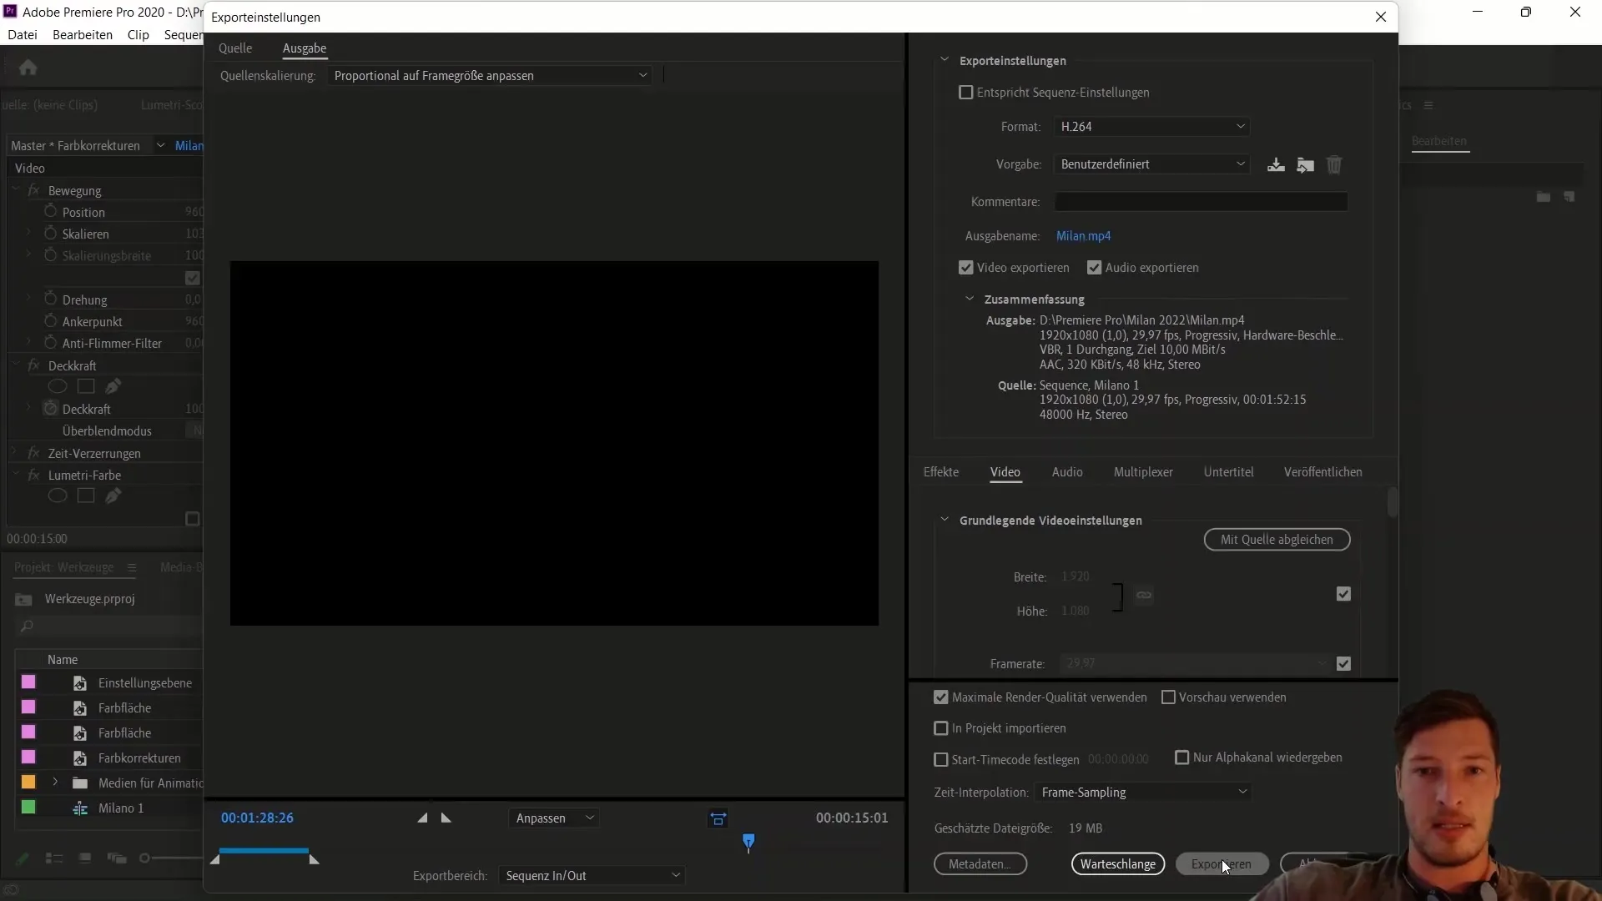
Task: Open the Bearbeiten menu
Action: [x=83, y=35]
